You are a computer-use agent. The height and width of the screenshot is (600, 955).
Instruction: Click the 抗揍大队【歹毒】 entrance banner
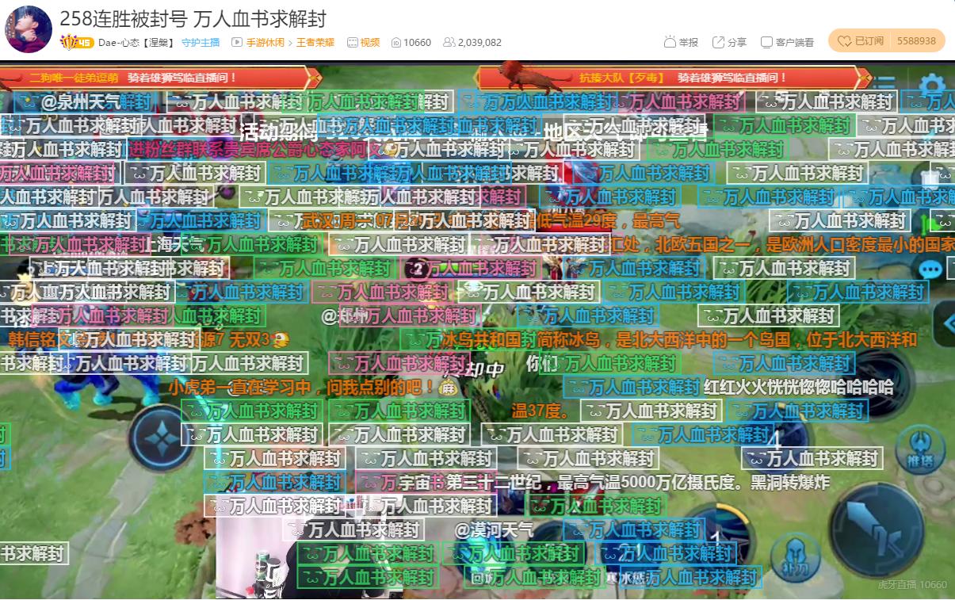tap(674, 78)
